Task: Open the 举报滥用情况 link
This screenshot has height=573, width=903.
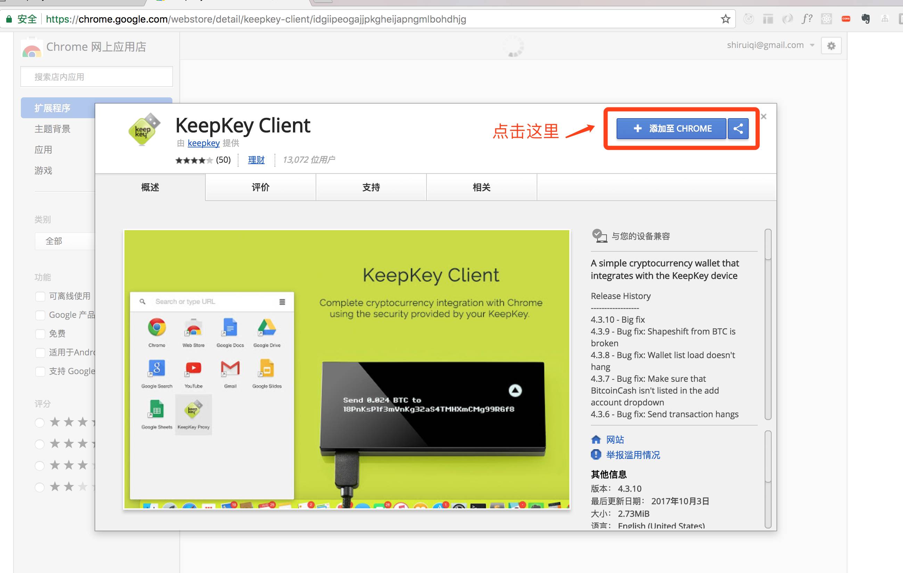Action: [x=633, y=455]
